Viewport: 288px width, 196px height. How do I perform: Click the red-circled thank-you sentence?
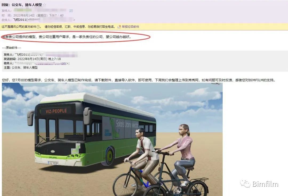coord(67,37)
